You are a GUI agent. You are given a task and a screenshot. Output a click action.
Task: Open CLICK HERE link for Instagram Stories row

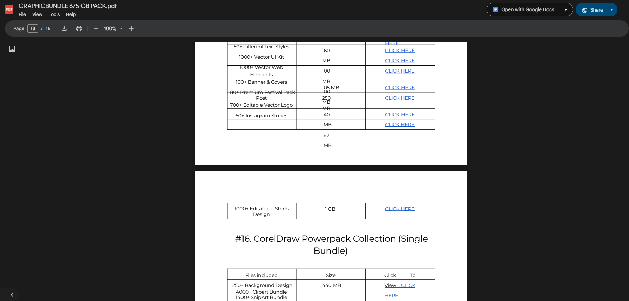[x=400, y=115]
